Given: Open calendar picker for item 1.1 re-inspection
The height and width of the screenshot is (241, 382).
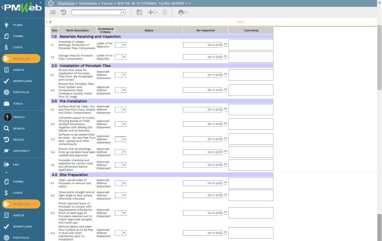Looking at the screenshot, I should pyautogui.click(x=225, y=45).
